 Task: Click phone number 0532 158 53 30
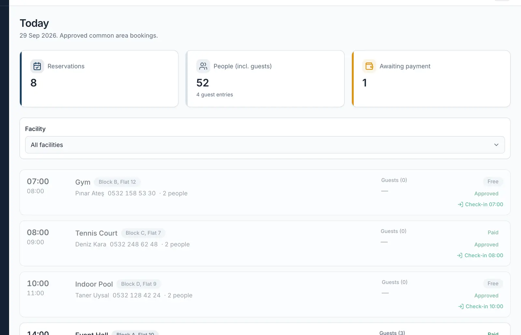click(x=132, y=193)
